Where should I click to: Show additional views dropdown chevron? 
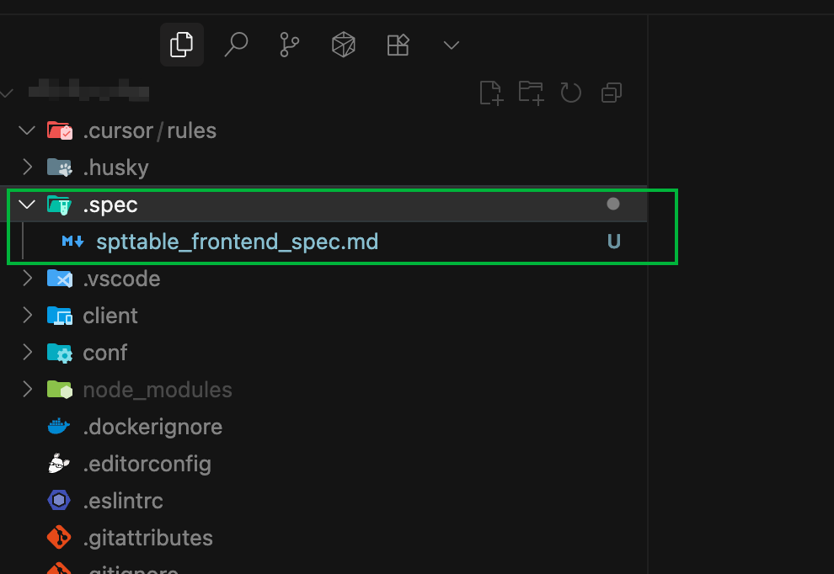[x=452, y=45]
